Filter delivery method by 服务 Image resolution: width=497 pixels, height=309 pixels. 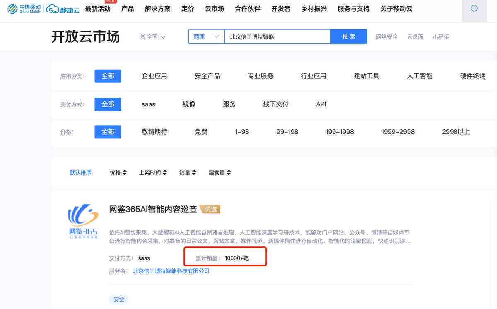point(229,104)
